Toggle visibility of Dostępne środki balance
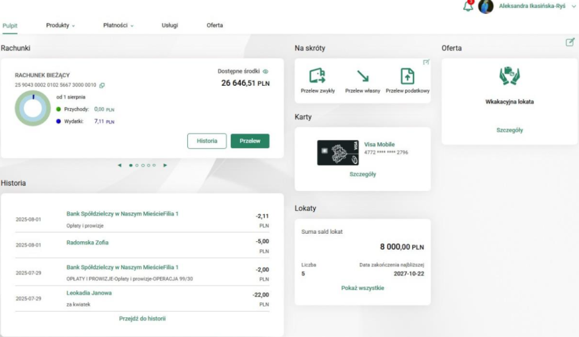This screenshot has width=579, height=337. tap(265, 72)
